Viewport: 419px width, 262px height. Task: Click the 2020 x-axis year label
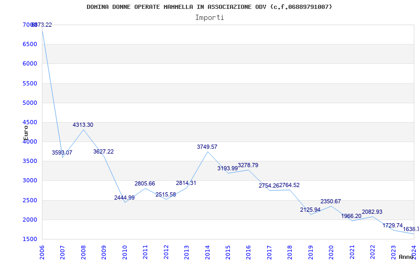(332, 250)
